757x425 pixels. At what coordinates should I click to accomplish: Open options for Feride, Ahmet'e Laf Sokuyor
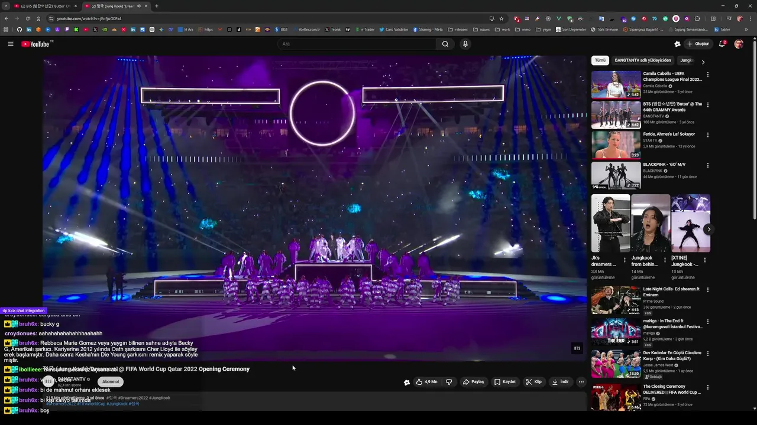click(x=707, y=135)
